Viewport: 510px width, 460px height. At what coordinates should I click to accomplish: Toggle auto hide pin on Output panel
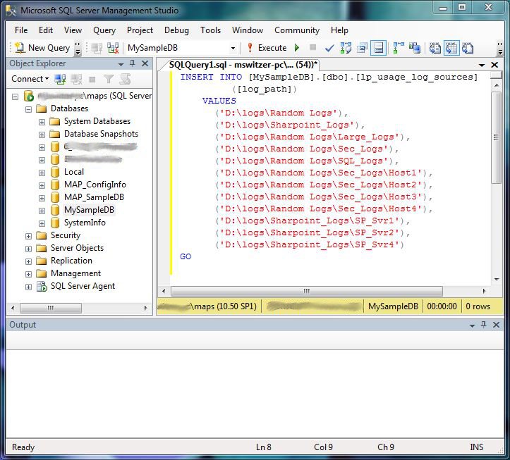point(484,324)
